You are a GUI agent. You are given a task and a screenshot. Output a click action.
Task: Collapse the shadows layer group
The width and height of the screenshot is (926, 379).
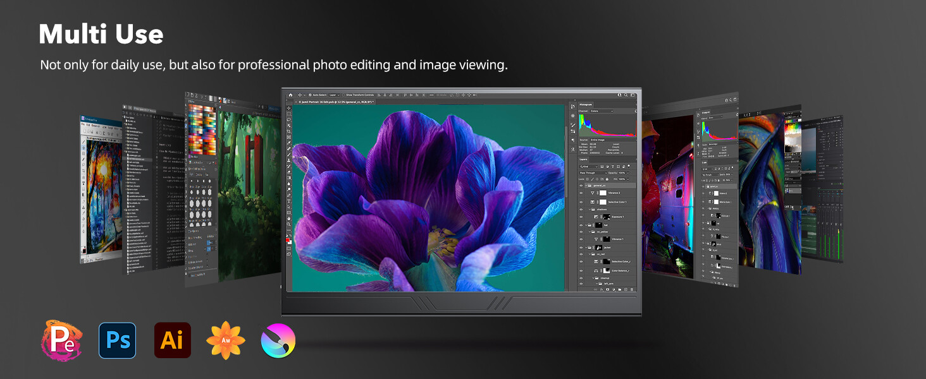point(590,210)
